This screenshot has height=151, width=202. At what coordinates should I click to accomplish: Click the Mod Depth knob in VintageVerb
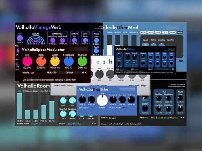click(96, 51)
